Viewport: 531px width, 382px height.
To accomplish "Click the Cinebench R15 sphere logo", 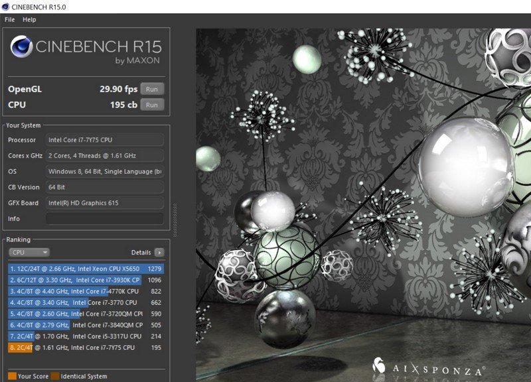I will [x=22, y=50].
